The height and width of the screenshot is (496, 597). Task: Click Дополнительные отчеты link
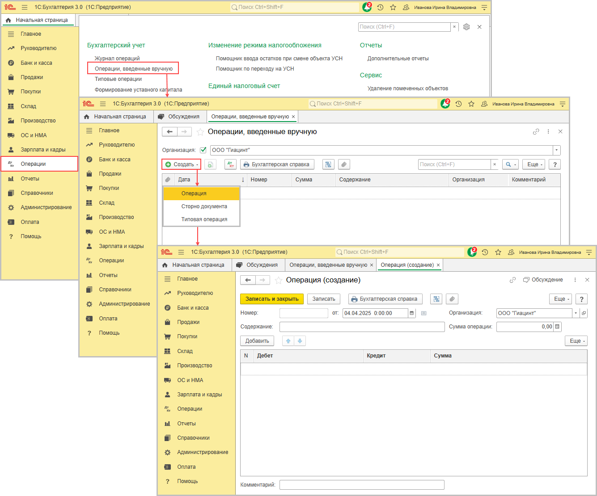click(x=398, y=59)
